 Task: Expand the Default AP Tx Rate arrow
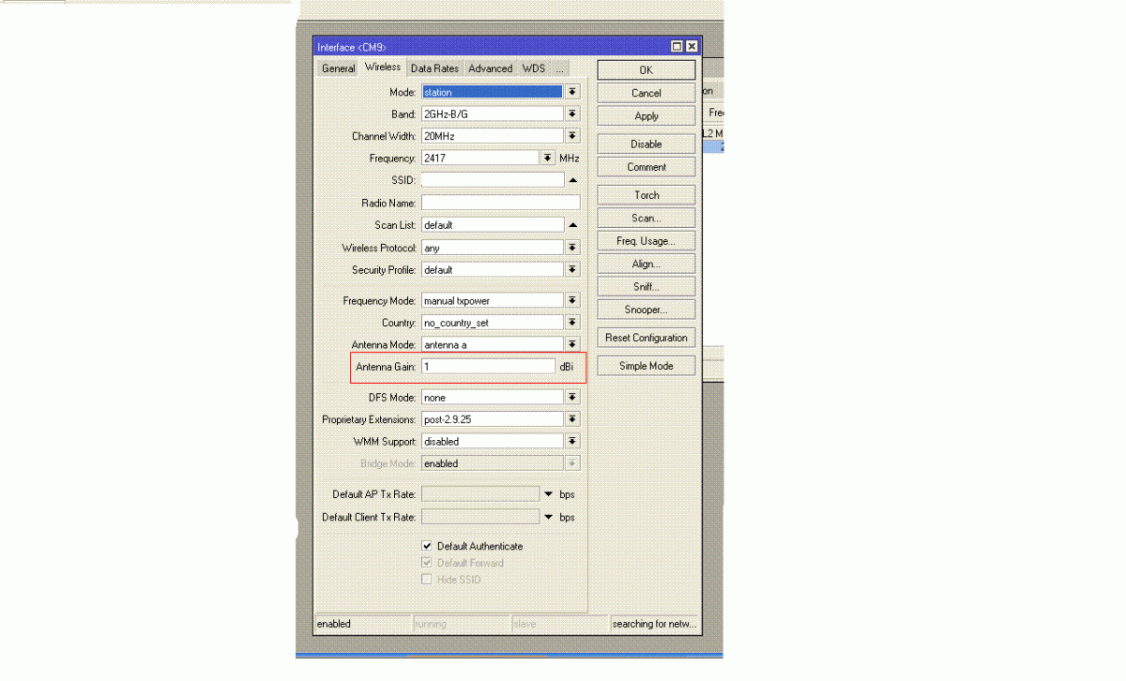[x=548, y=494]
